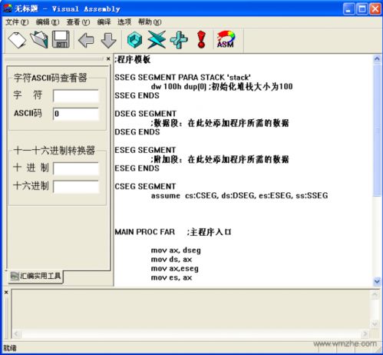Screen dimensions: 383x355
Task: Click the left arrow toolbar icon
Action: coord(86,40)
